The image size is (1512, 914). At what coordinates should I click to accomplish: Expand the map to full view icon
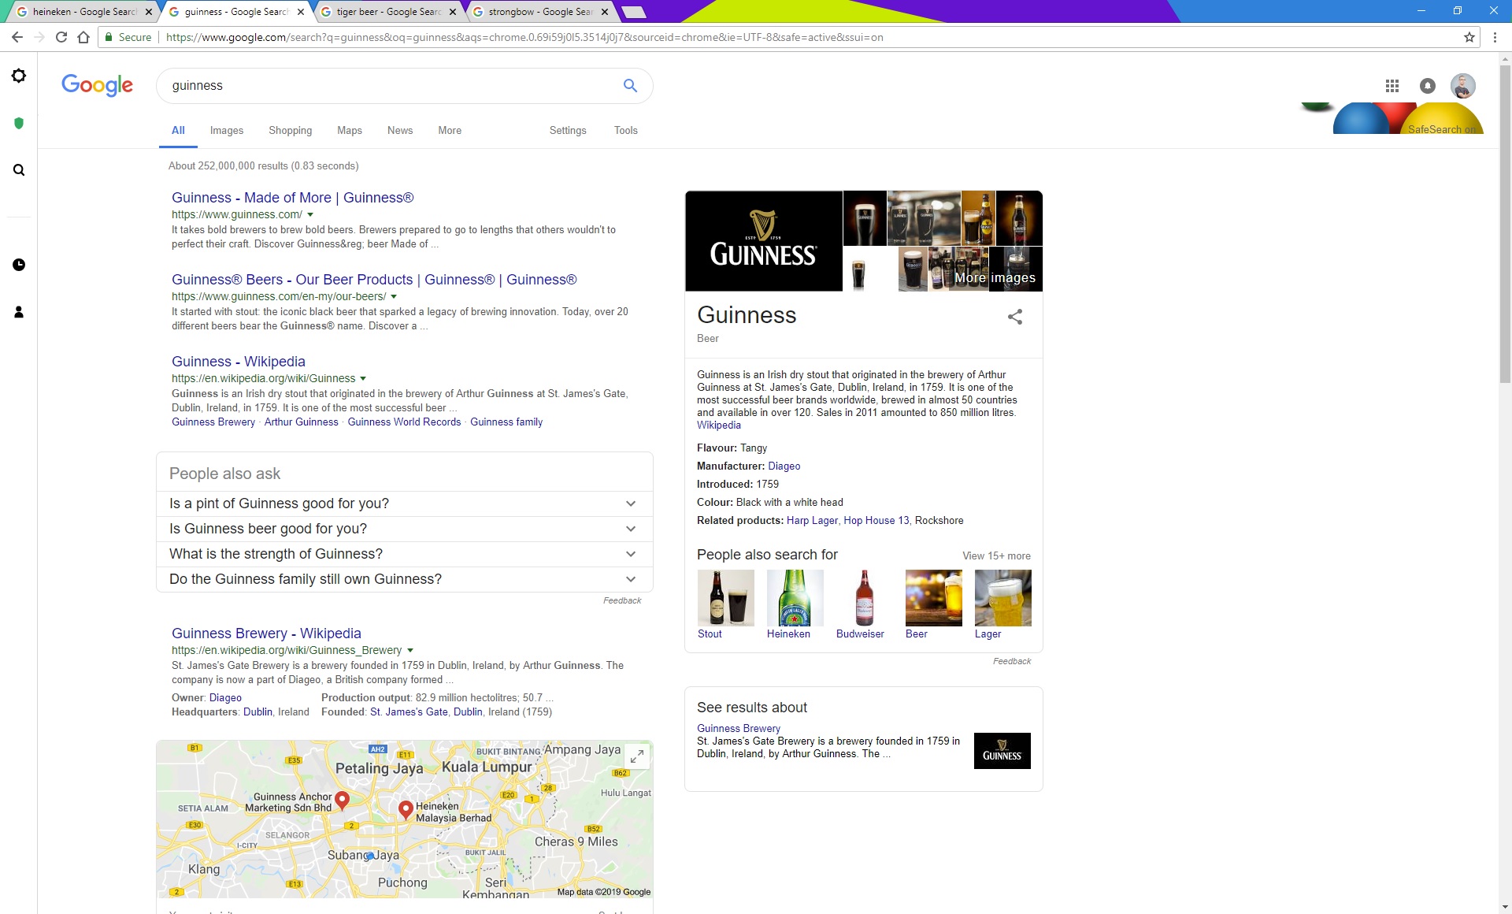636,756
